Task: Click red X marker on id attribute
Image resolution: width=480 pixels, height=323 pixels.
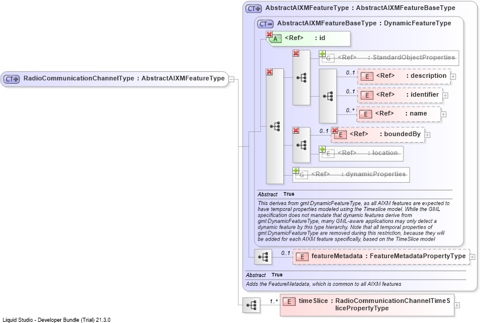Action: pyautogui.click(x=269, y=34)
